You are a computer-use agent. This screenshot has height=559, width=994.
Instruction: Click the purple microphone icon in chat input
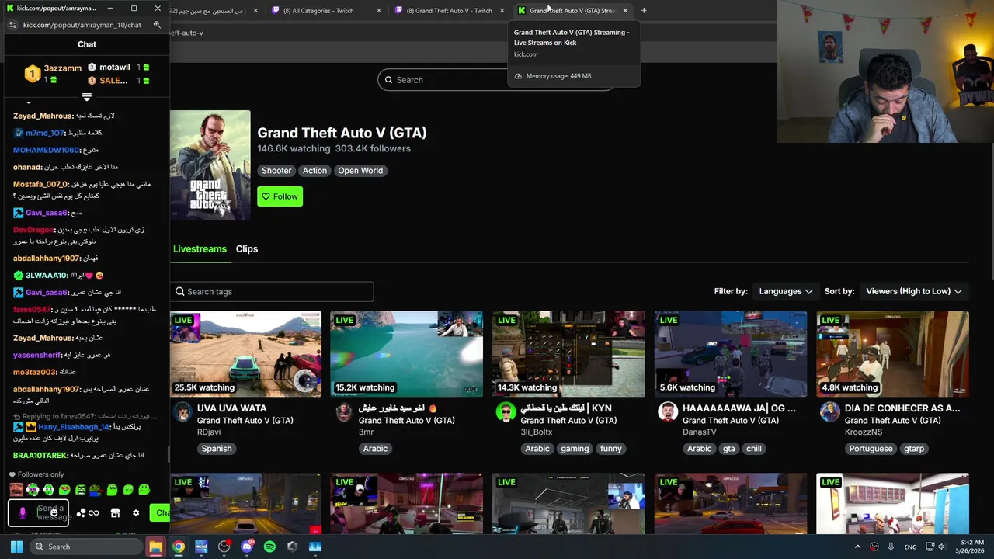pyautogui.click(x=23, y=513)
